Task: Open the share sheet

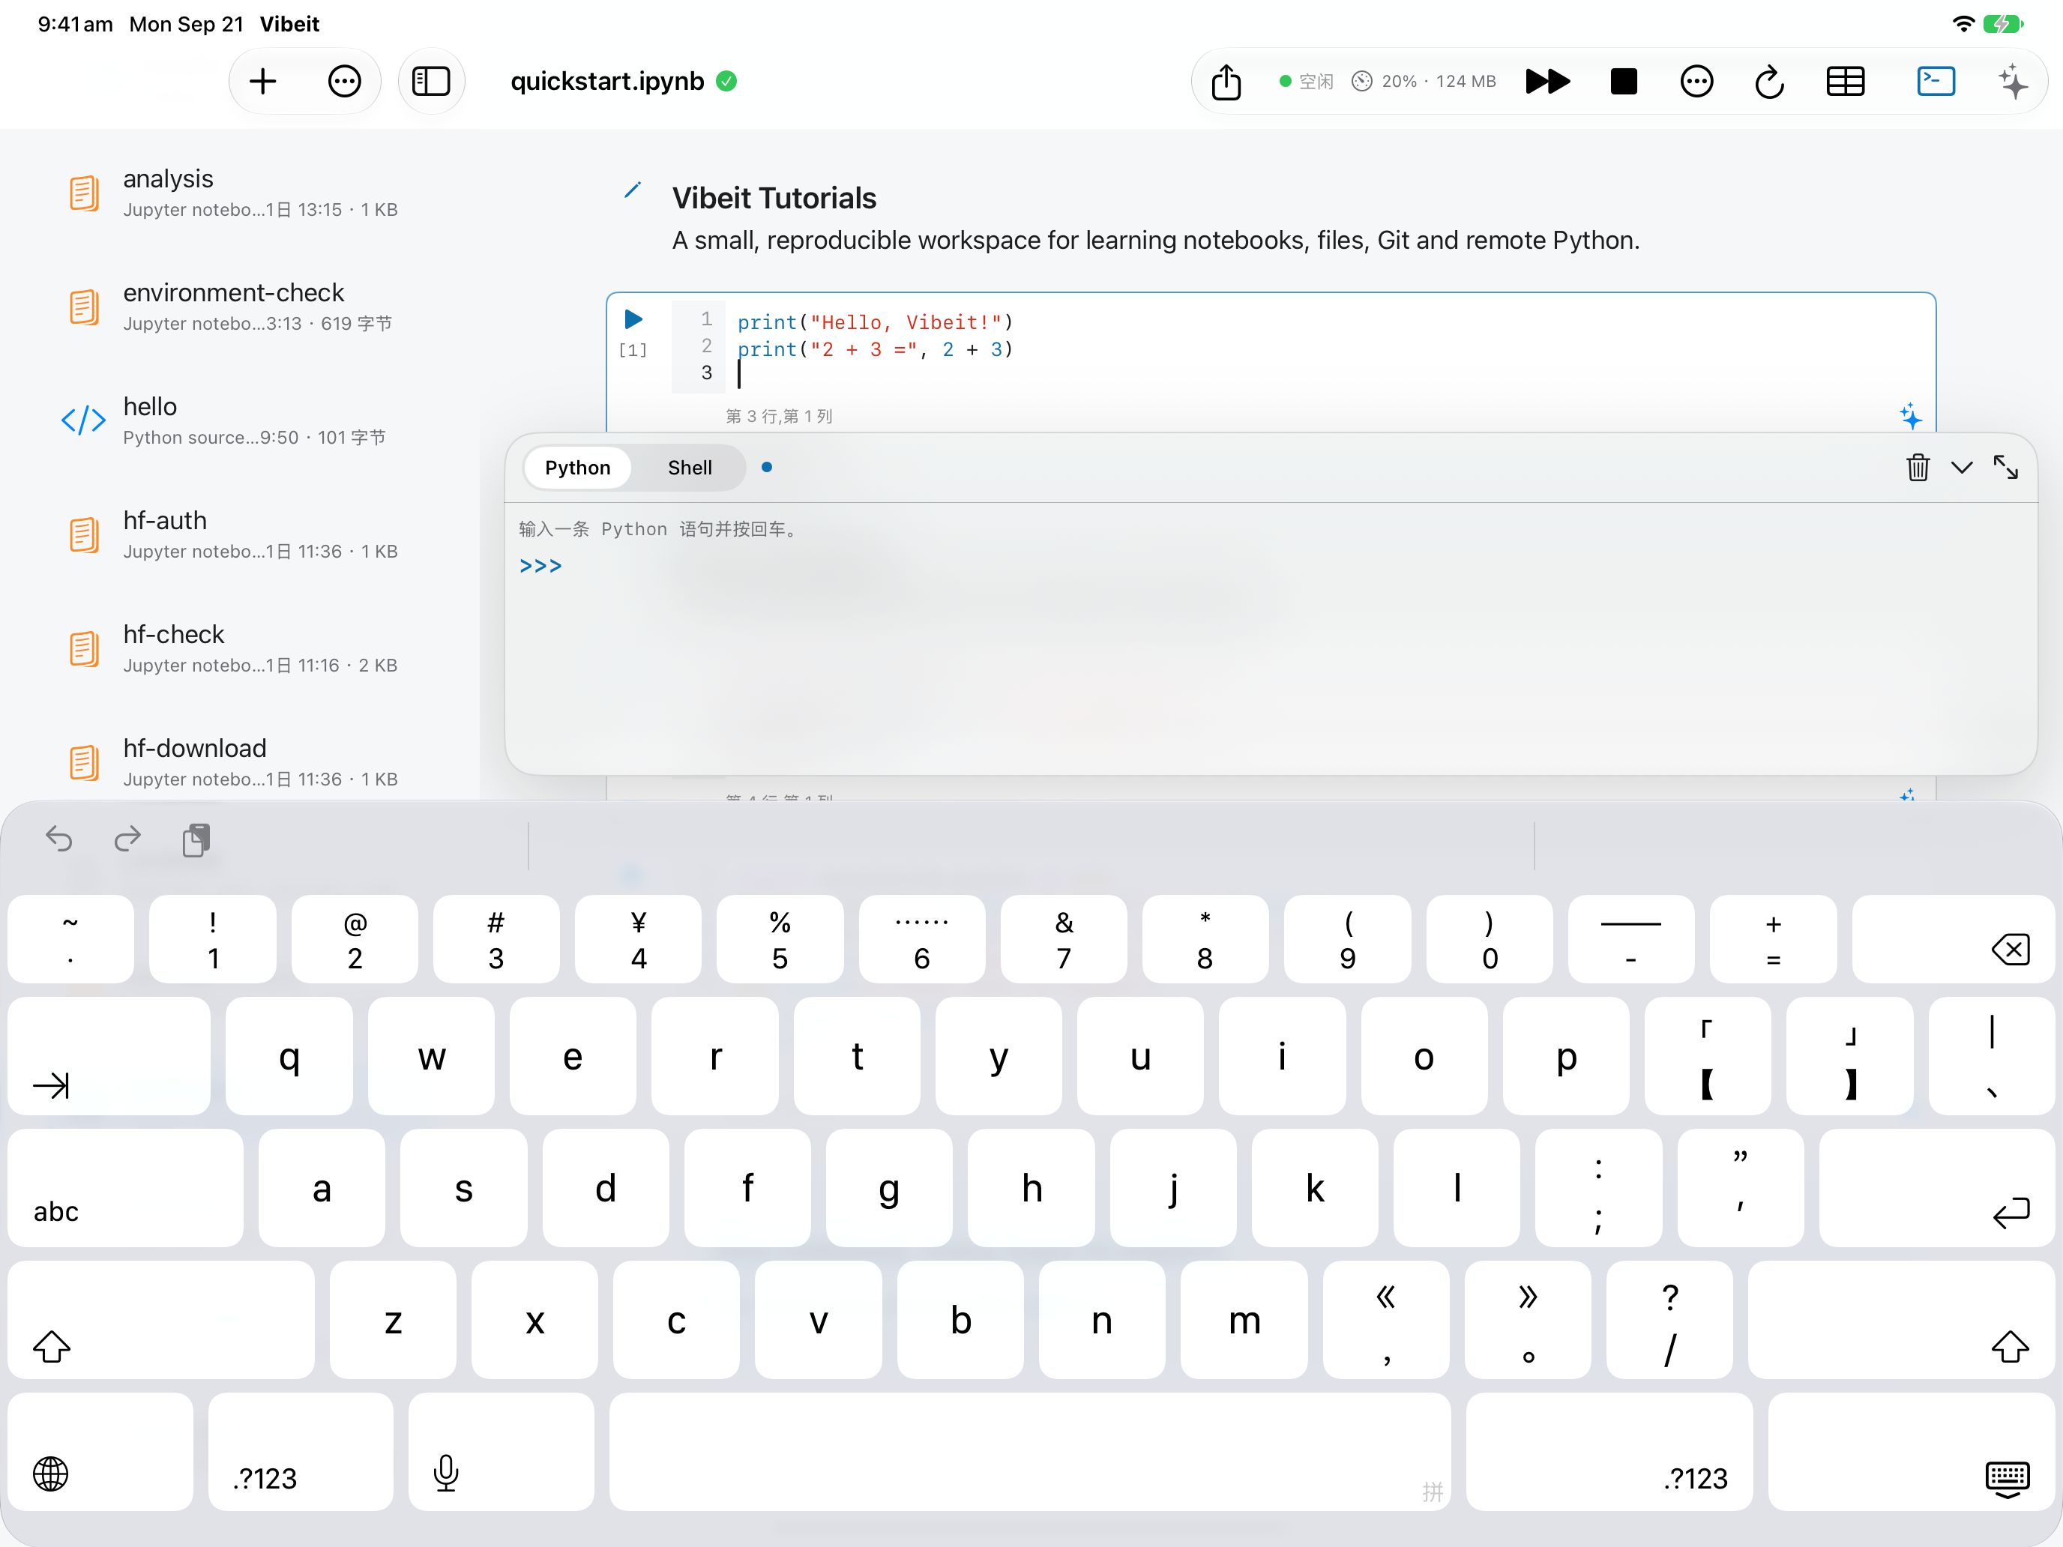Action: (1226, 82)
